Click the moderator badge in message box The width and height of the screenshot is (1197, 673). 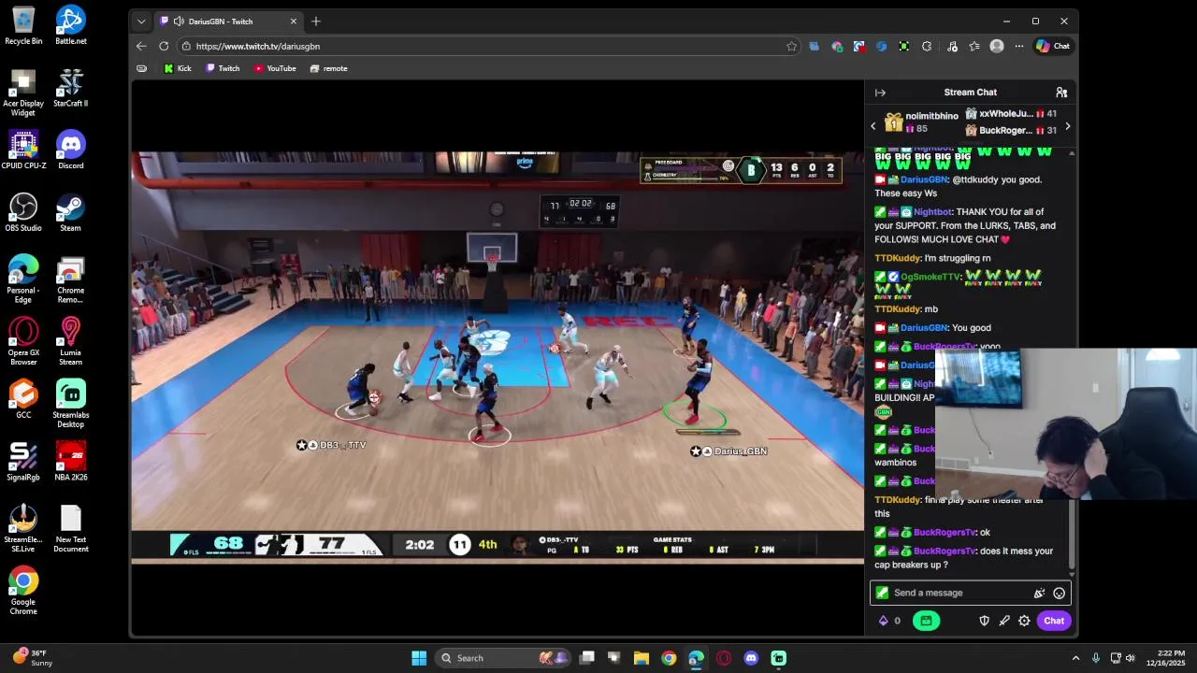(882, 593)
